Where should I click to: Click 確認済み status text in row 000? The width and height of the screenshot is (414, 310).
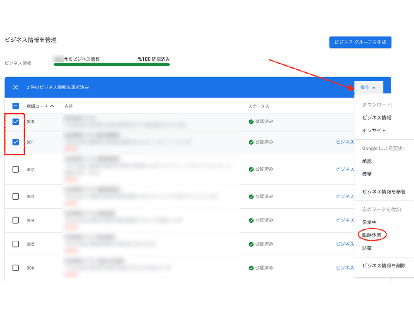264,122
